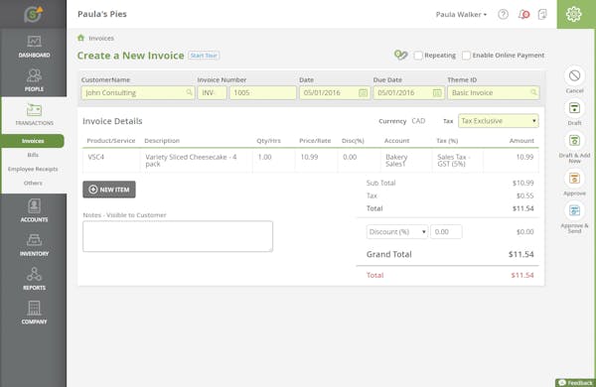This screenshot has height=387, width=596.
Task: Open the Due Date calendar picker icon
Action: (437, 92)
